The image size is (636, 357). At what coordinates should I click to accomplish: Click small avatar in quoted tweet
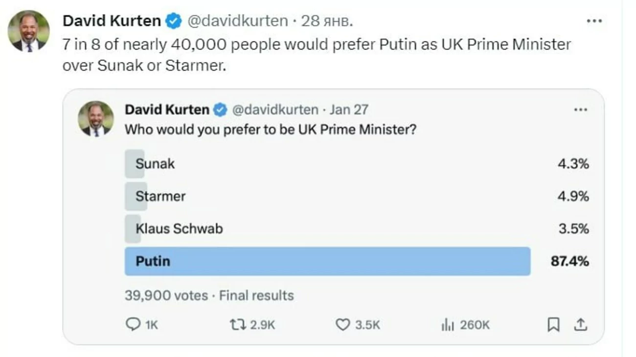(x=96, y=119)
